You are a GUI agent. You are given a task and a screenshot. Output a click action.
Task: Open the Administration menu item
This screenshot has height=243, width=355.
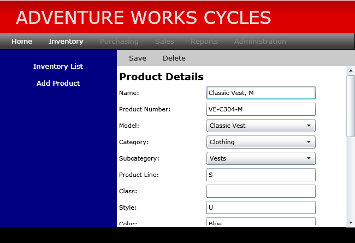[x=260, y=41]
